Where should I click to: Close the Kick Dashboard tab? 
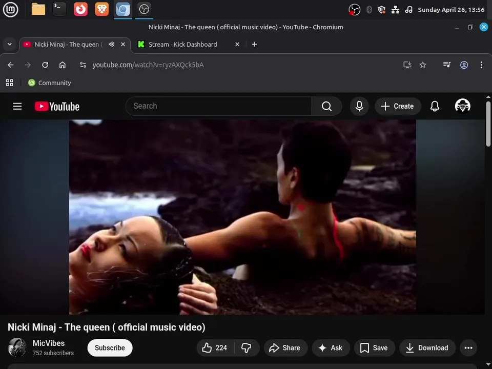pyautogui.click(x=237, y=44)
